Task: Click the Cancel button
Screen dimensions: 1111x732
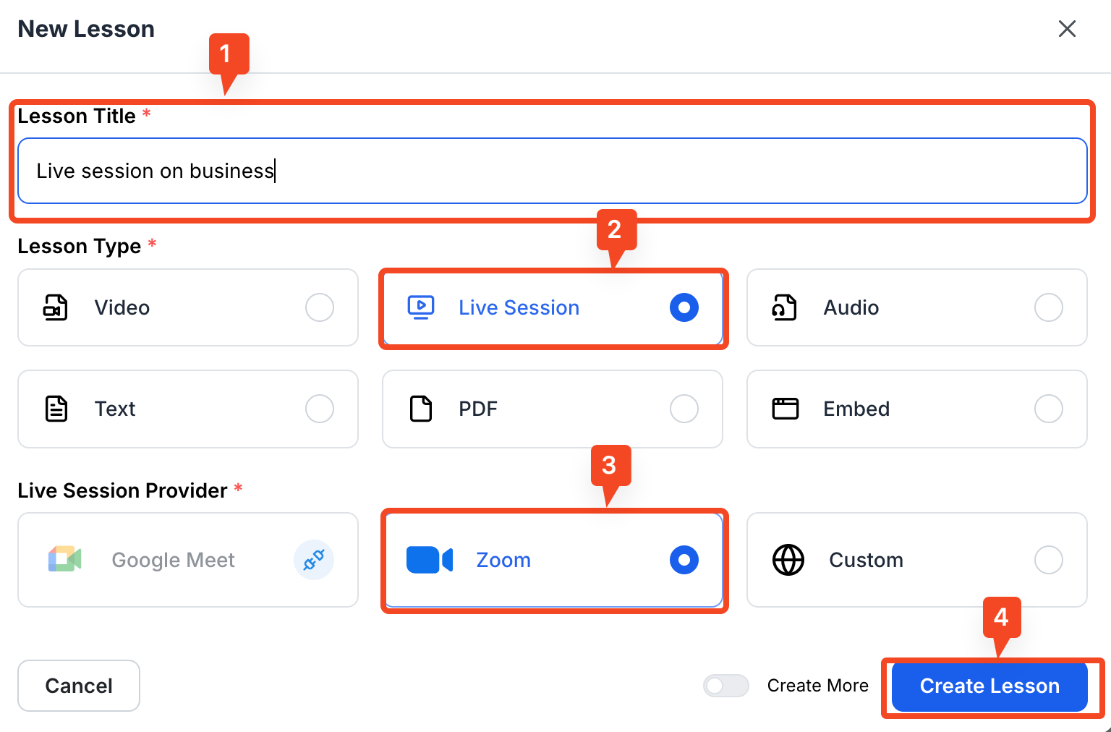Action: [x=78, y=686]
